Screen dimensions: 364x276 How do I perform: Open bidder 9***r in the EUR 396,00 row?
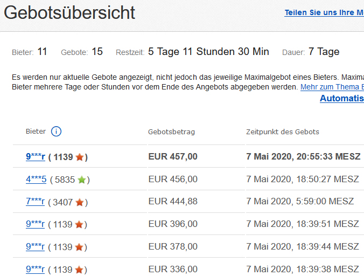(x=35, y=224)
